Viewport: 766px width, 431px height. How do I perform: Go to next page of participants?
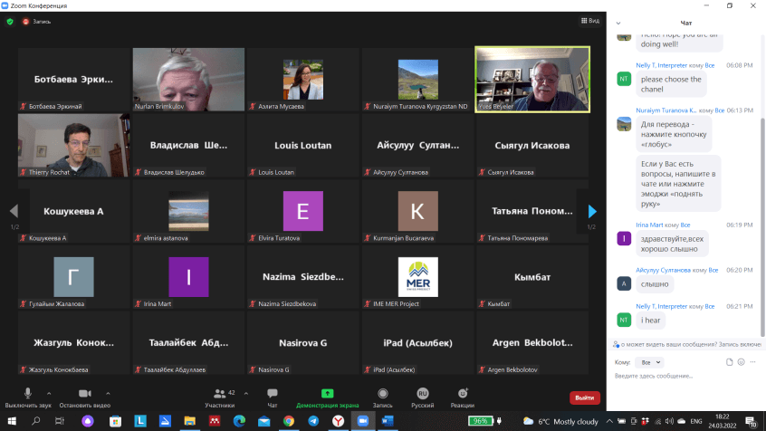[592, 211]
